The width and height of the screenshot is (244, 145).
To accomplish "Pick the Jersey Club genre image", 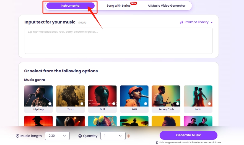I will pyautogui.click(x=166, y=96).
